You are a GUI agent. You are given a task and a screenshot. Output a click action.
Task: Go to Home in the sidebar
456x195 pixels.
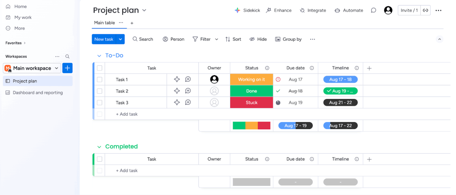click(16, 7)
